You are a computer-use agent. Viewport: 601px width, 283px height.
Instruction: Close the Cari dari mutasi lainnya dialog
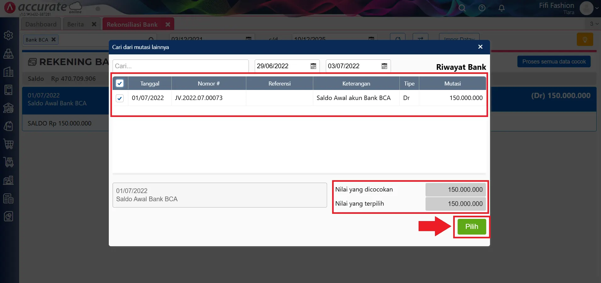pos(480,47)
